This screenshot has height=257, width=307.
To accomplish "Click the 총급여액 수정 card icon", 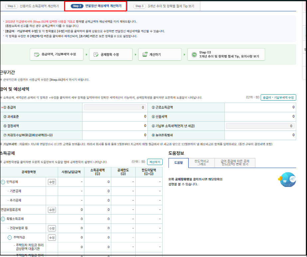I will pos(37,54).
